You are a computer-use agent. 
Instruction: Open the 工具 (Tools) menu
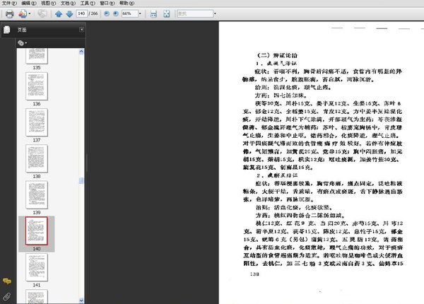(x=88, y=3)
